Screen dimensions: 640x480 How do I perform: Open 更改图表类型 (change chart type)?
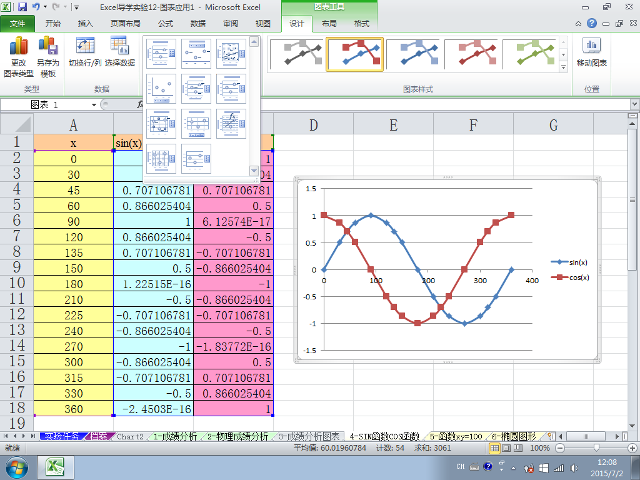click(18, 57)
